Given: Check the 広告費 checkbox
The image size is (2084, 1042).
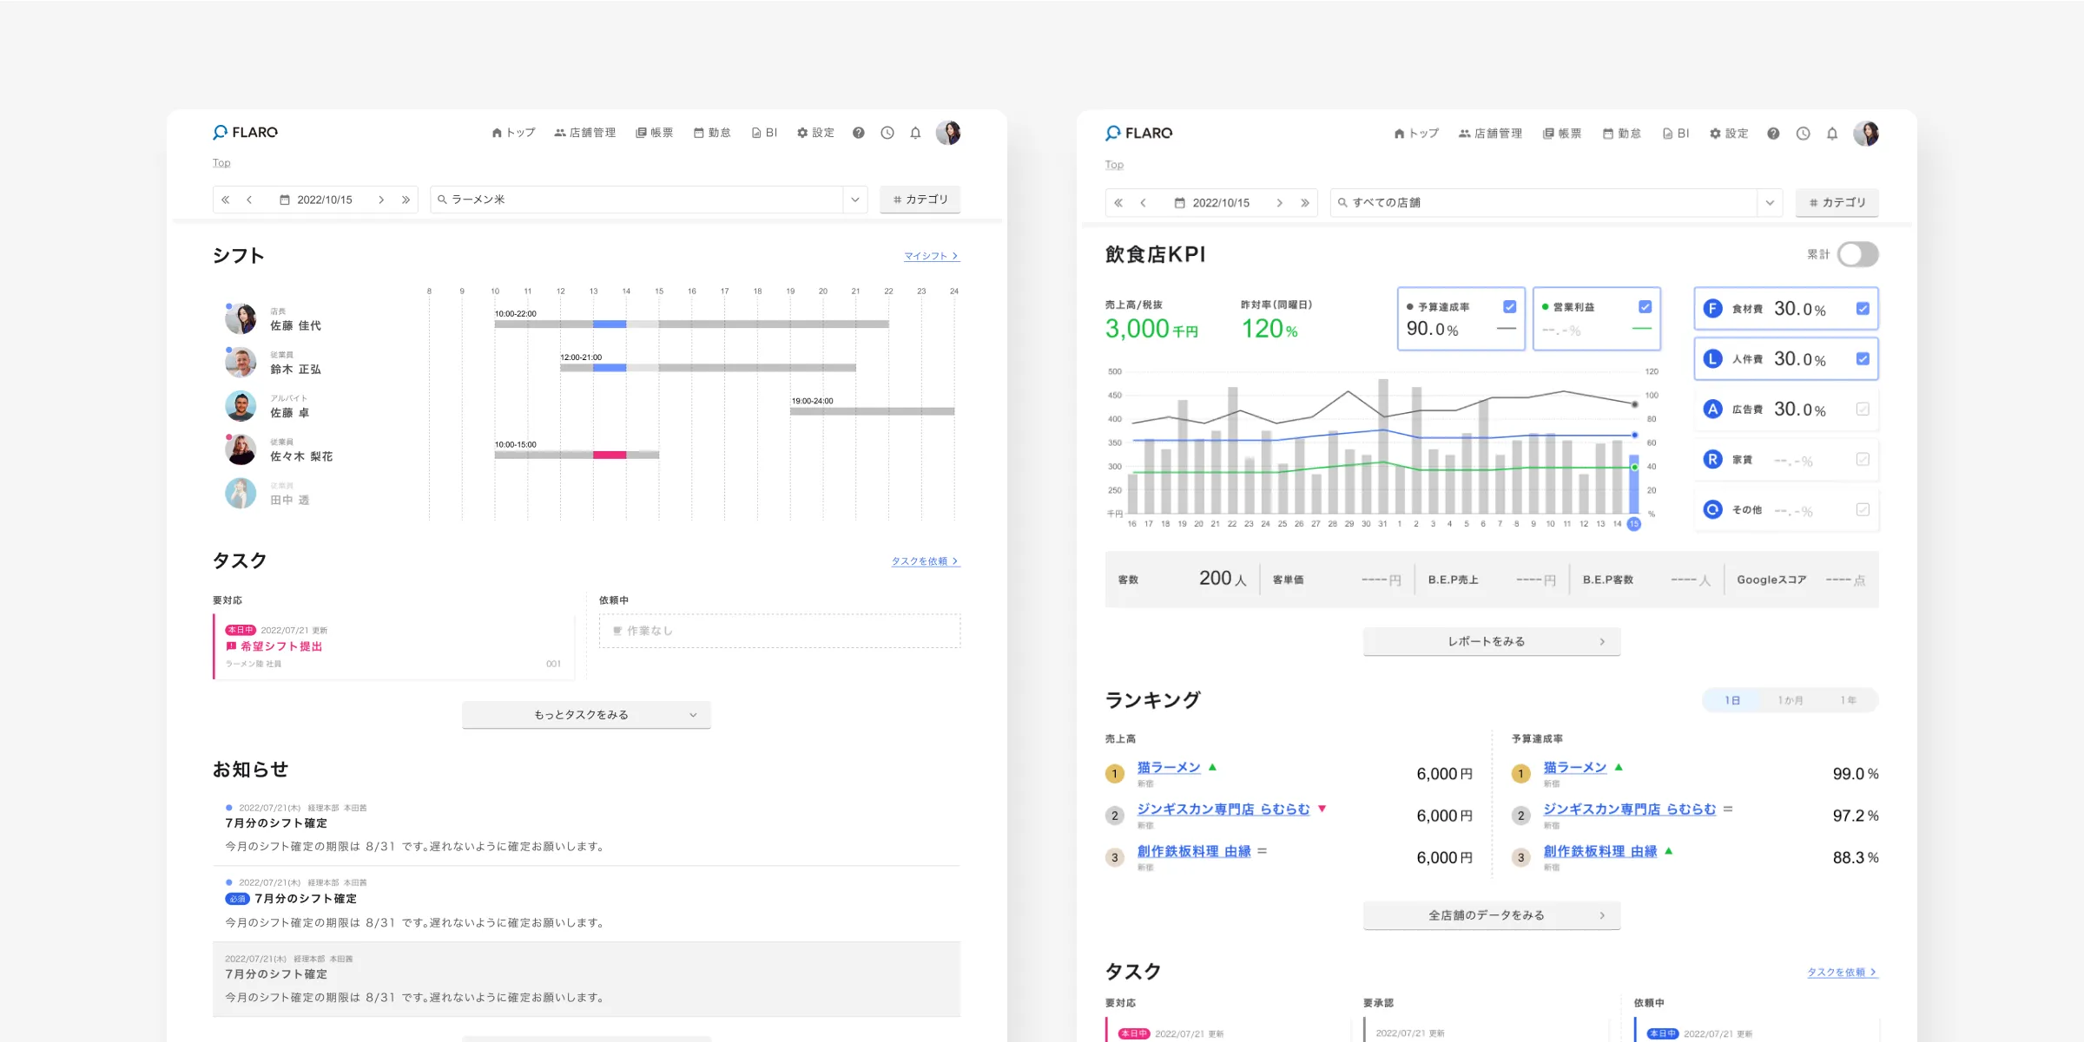Looking at the screenshot, I should (x=1862, y=410).
